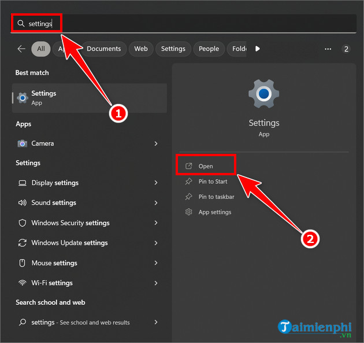Image resolution: width=364 pixels, height=343 pixels.
Task: Click the round badge showing 2
Action: point(346,49)
